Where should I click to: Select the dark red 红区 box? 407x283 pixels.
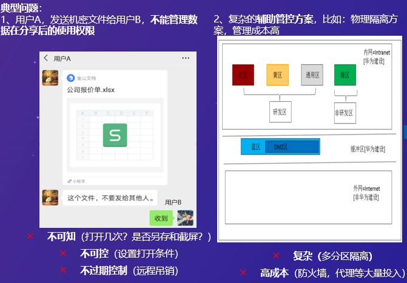tap(243, 75)
